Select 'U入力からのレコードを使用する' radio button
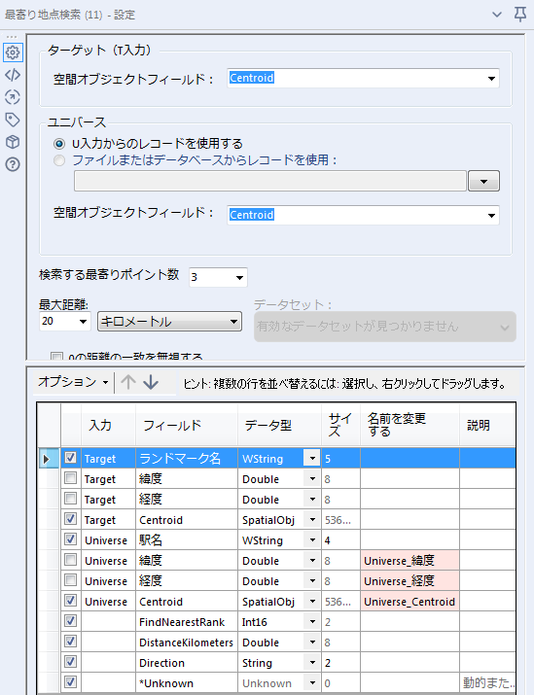 (59, 144)
